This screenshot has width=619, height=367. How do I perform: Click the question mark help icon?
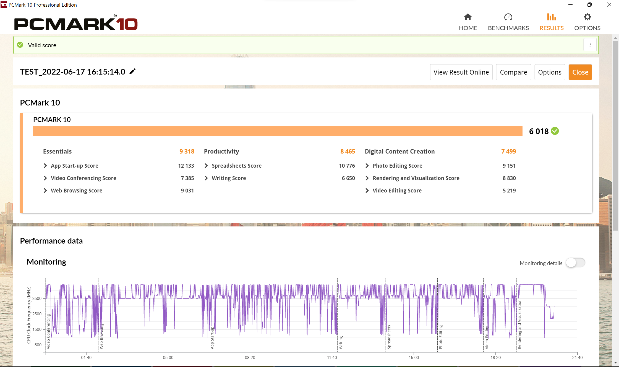coord(590,45)
